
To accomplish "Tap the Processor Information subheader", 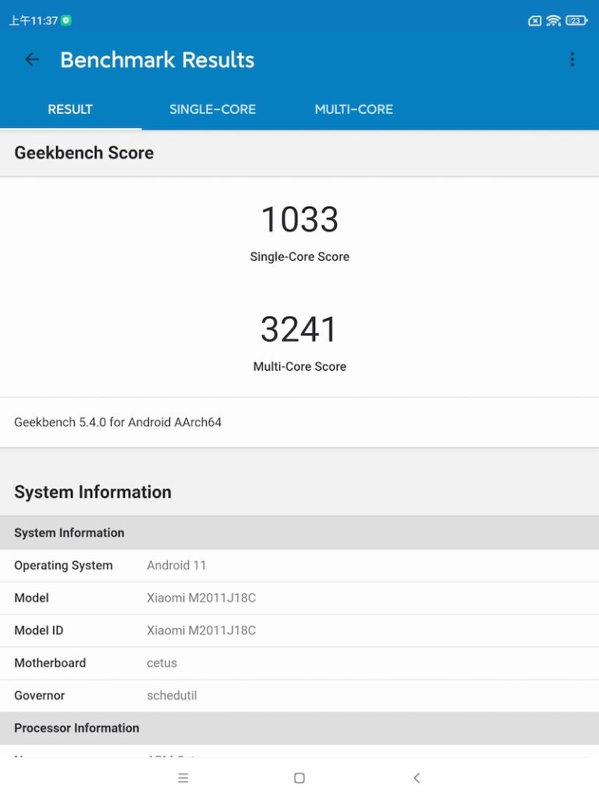I will tap(299, 728).
